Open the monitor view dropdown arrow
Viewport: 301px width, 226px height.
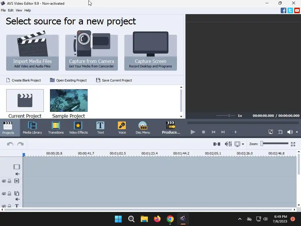[x=243, y=144]
